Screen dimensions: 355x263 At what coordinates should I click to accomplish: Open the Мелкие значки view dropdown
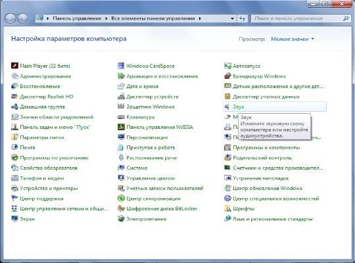(x=293, y=39)
